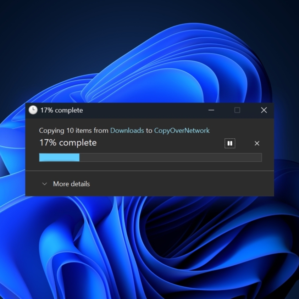
Task: Click the unfilled part of the progress bar
Action: point(170,157)
